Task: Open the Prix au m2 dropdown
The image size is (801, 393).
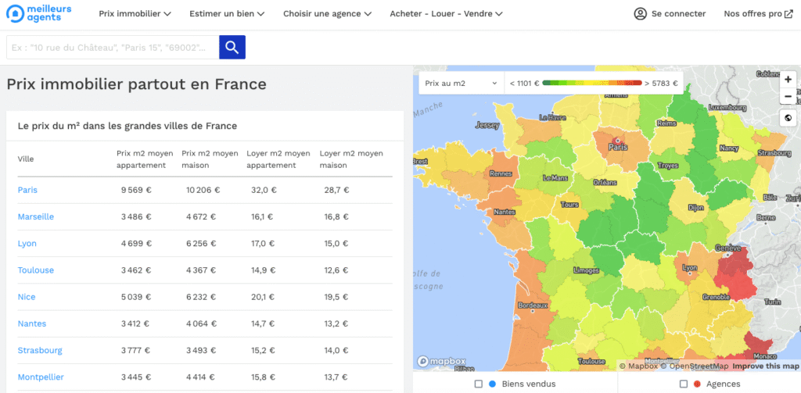Action: (x=461, y=83)
